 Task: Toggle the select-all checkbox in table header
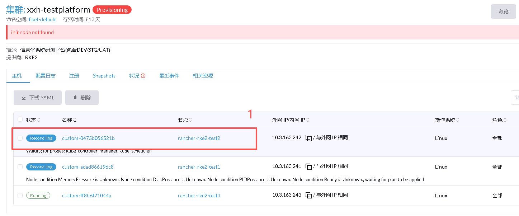(20, 119)
